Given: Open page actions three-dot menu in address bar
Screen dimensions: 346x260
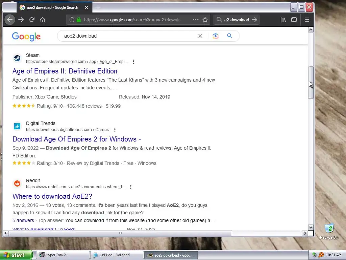Looking at the screenshot, I should coord(196,20).
